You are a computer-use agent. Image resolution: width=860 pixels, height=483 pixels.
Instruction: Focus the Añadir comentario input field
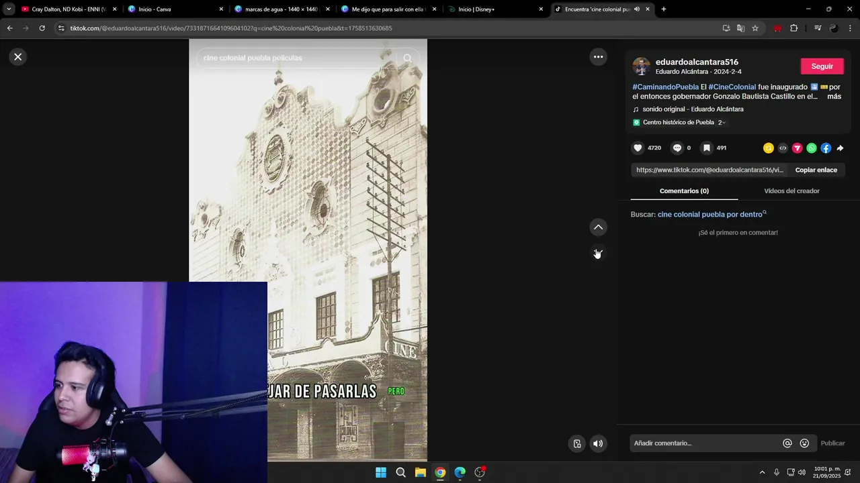tap(705, 443)
